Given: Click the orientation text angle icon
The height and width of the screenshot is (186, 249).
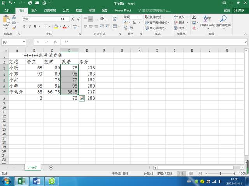Looking at the screenshot, I should [x=102, y=19].
